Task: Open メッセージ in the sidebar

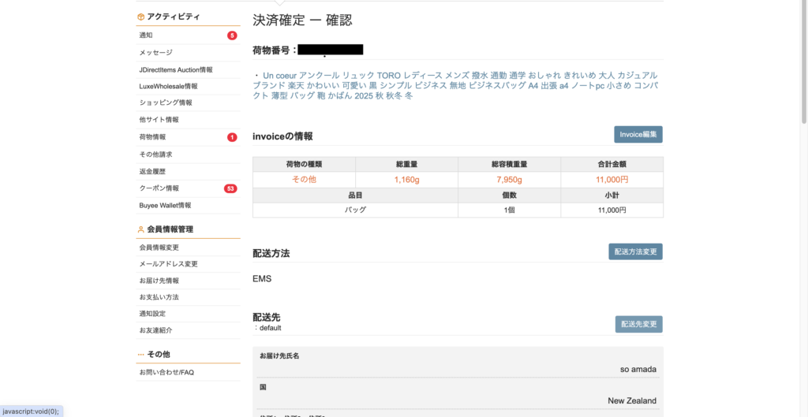Action: 155,53
